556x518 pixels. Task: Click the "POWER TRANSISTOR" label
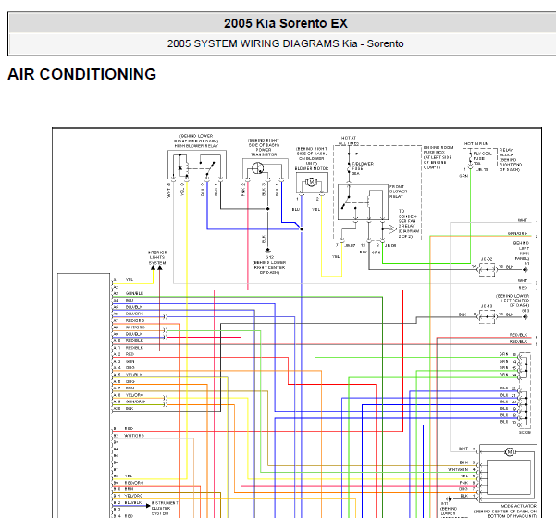264,152
